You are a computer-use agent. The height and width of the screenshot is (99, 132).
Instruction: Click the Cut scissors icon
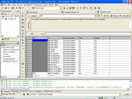(17, 8)
